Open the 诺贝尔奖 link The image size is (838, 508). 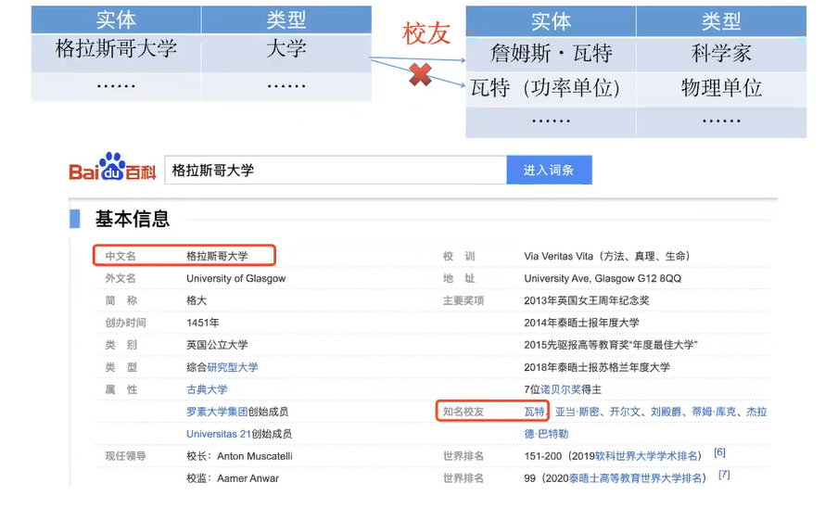click(561, 389)
